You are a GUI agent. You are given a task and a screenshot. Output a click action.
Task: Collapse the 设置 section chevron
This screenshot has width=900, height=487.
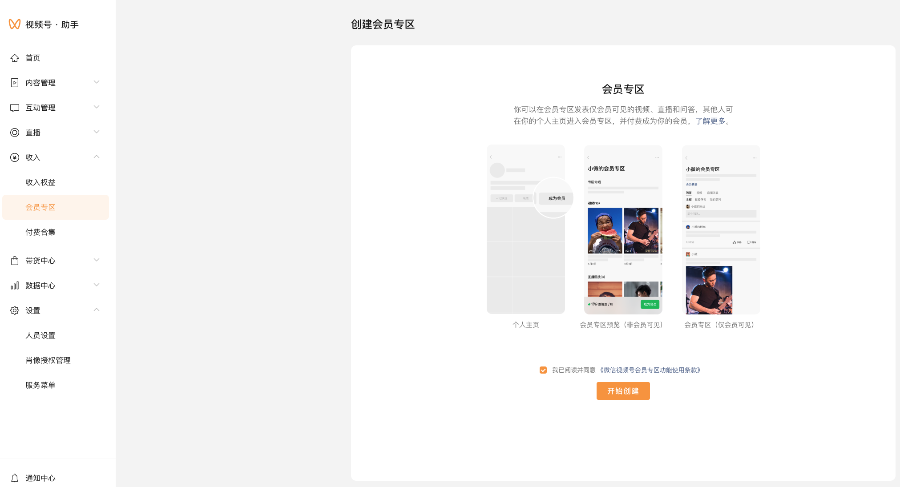tap(97, 310)
